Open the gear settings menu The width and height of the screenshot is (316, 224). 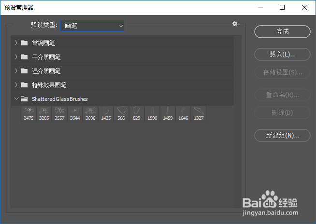[x=236, y=24]
